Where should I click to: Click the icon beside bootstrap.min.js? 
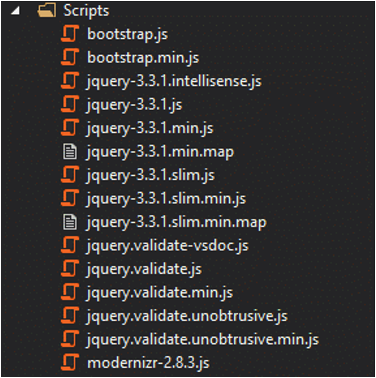click(x=70, y=57)
